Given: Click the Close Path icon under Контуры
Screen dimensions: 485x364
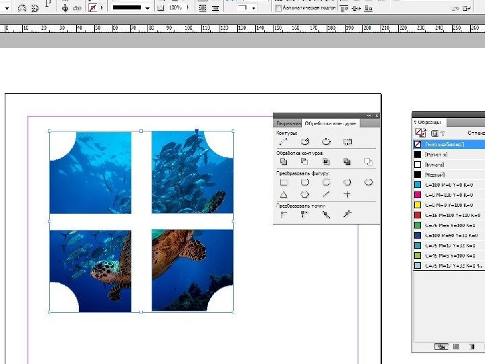Looking at the screenshot, I should click(326, 142).
